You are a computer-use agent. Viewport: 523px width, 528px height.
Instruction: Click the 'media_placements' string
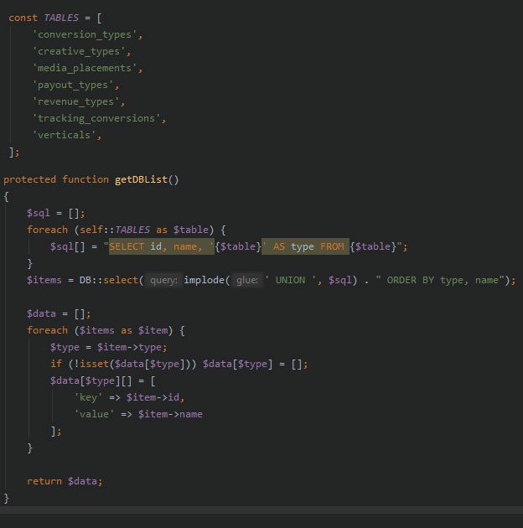[85, 69]
